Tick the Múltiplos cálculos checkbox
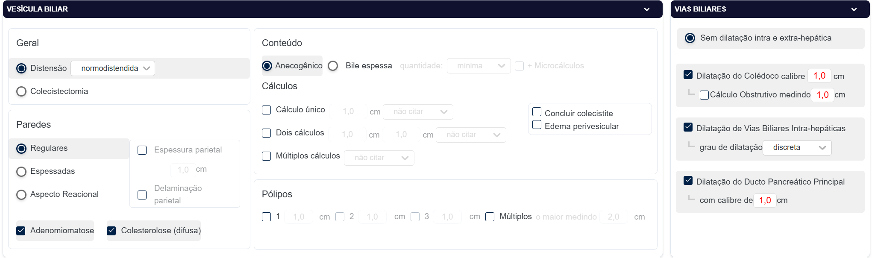 coord(266,156)
